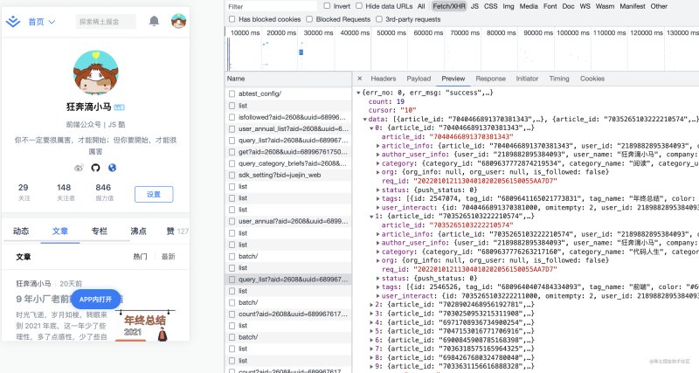Tick checkbox beside query_category_briefs request
Image resolution: width=699 pixels, height=373 pixels.
[x=232, y=163]
